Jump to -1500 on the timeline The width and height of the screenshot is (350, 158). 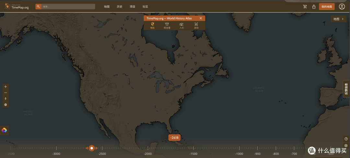pos(193,154)
